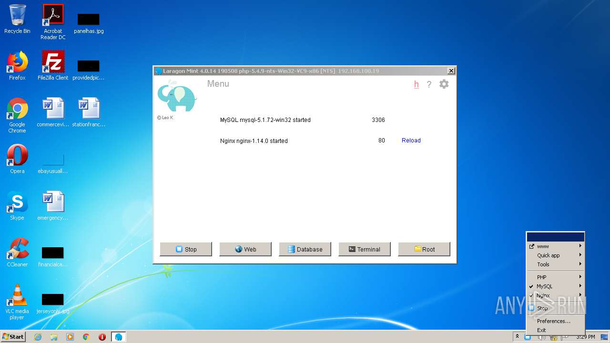Expand the Quick app submenu
This screenshot has height=343, width=610.
pyautogui.click(x=555, y=255)
